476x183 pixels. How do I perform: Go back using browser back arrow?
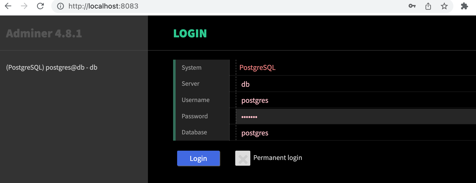click(x=8, y=6)
